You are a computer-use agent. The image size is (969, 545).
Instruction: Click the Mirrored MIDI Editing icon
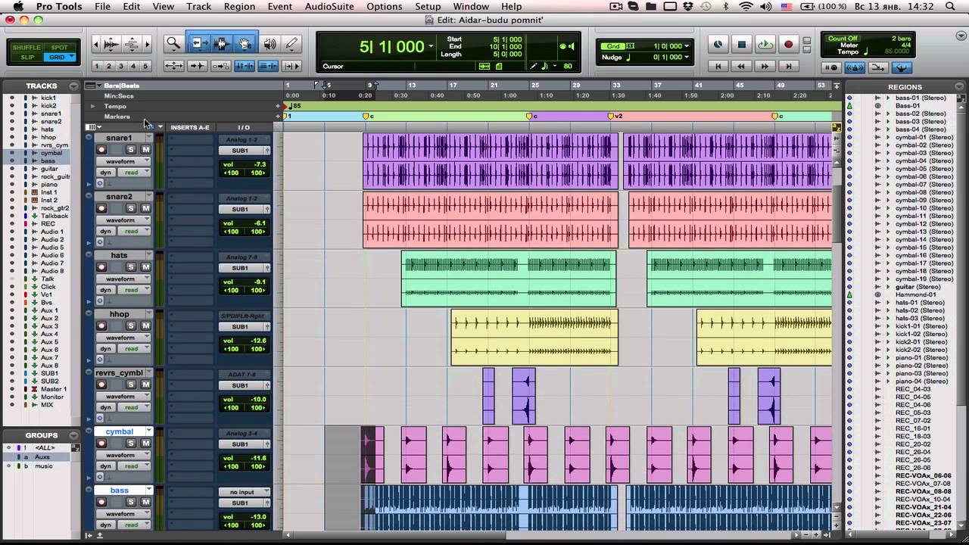click(221, 66)
